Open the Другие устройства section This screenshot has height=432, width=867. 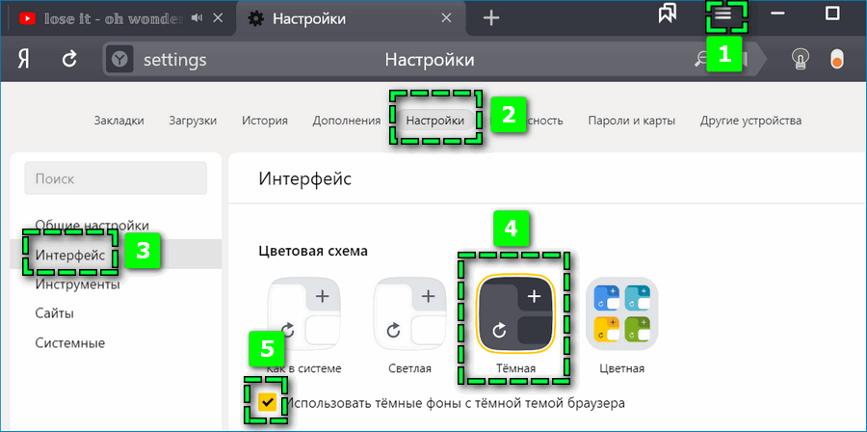pyautogui.click(x=750, y=121)
